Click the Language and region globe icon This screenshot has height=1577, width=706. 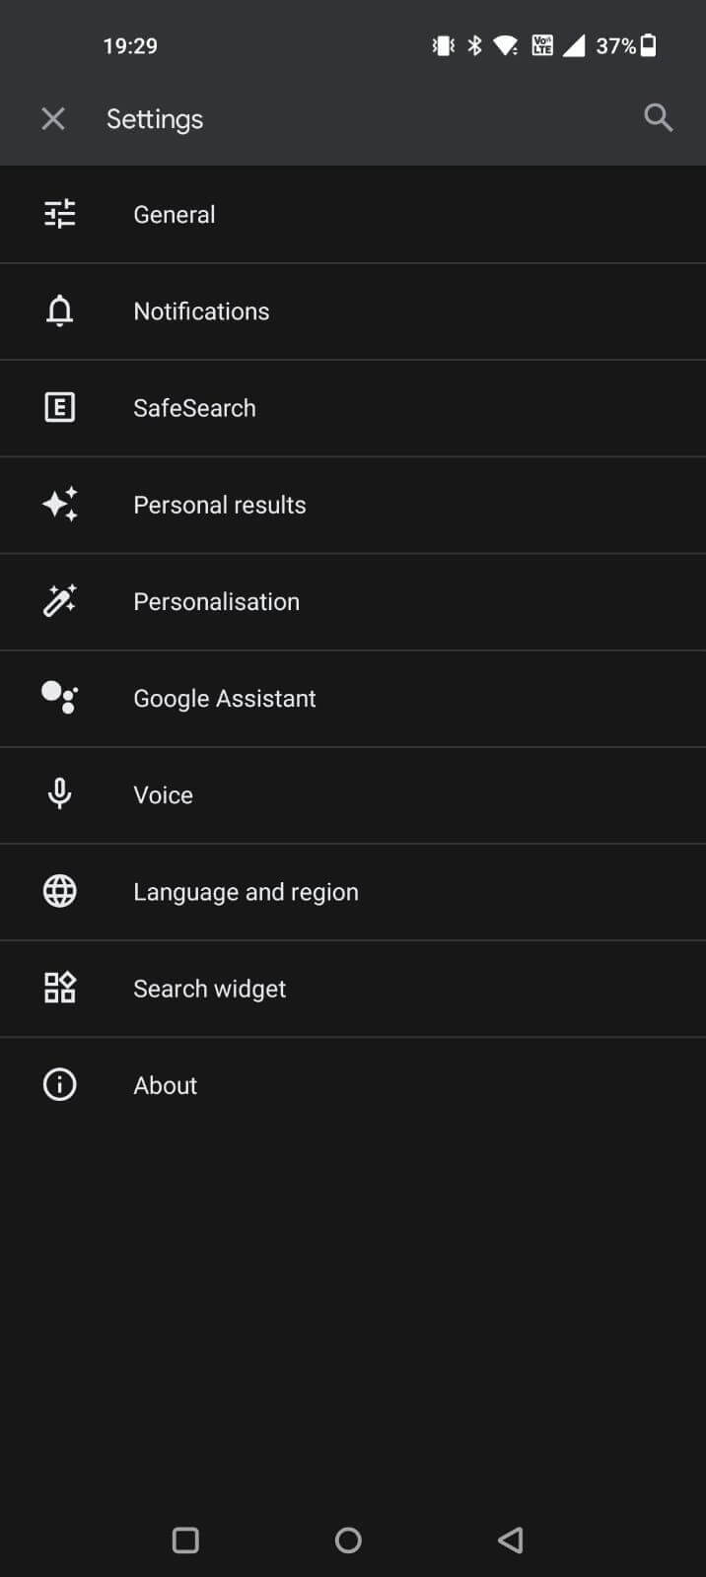[x=59, y=891]
